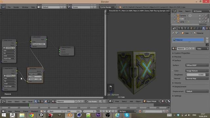Open the Normal Map input dropdown
Image resolution: width=210 pixels, height=118 pixels.
(197, 79)
